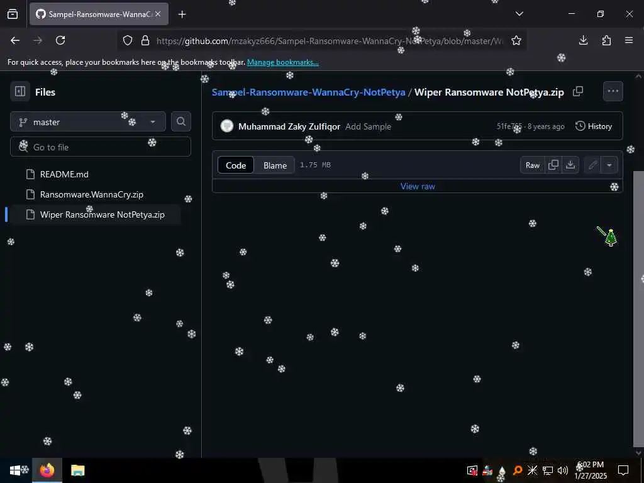Open Muhammad Zaky Zulfiqor author avatar

tap(226, 126)
